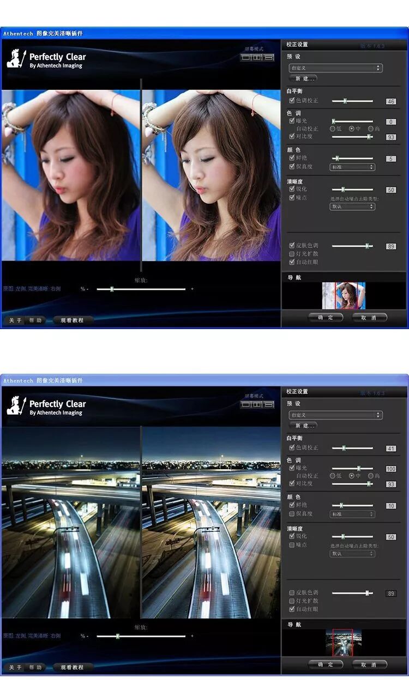Select side-by-side screen mode in highway window
The image size is (409, 680).
[257, 404]
